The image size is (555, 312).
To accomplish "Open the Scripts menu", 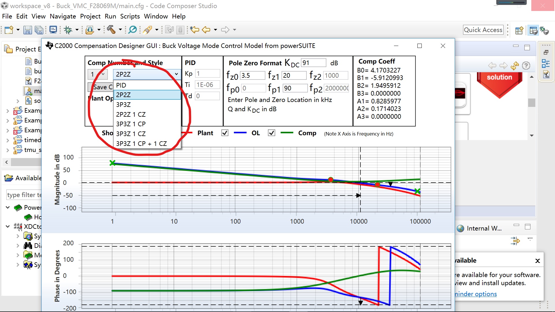I will pyautogui.click(x=130, y=16).
